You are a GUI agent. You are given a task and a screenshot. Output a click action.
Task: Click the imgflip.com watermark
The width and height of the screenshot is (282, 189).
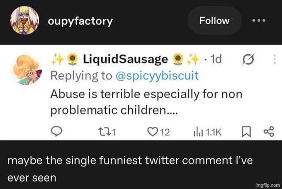tap(266, 185)
